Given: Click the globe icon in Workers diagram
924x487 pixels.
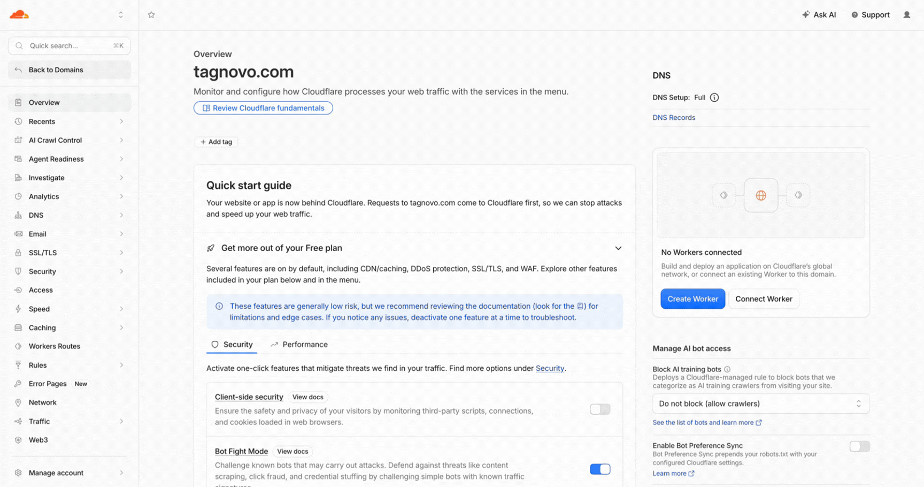Looking at the screenshot, I should click(761, 195).
